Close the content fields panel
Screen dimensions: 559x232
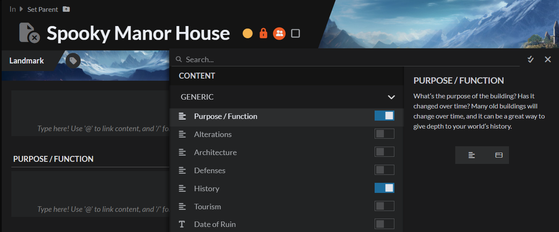point(548,60)
